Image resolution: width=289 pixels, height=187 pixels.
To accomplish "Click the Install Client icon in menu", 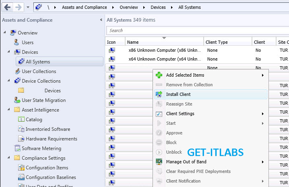I will pos(159,94).
